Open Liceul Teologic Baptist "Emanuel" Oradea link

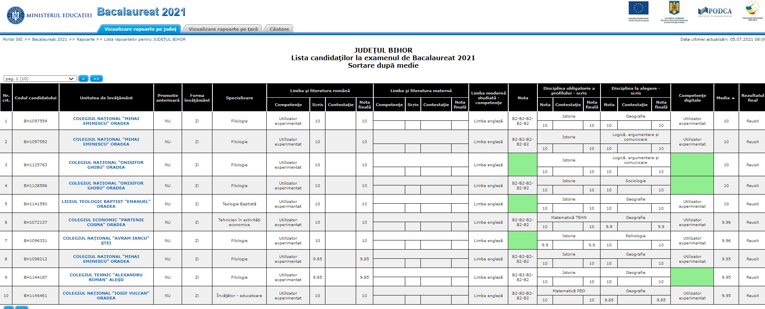point(106,204)
